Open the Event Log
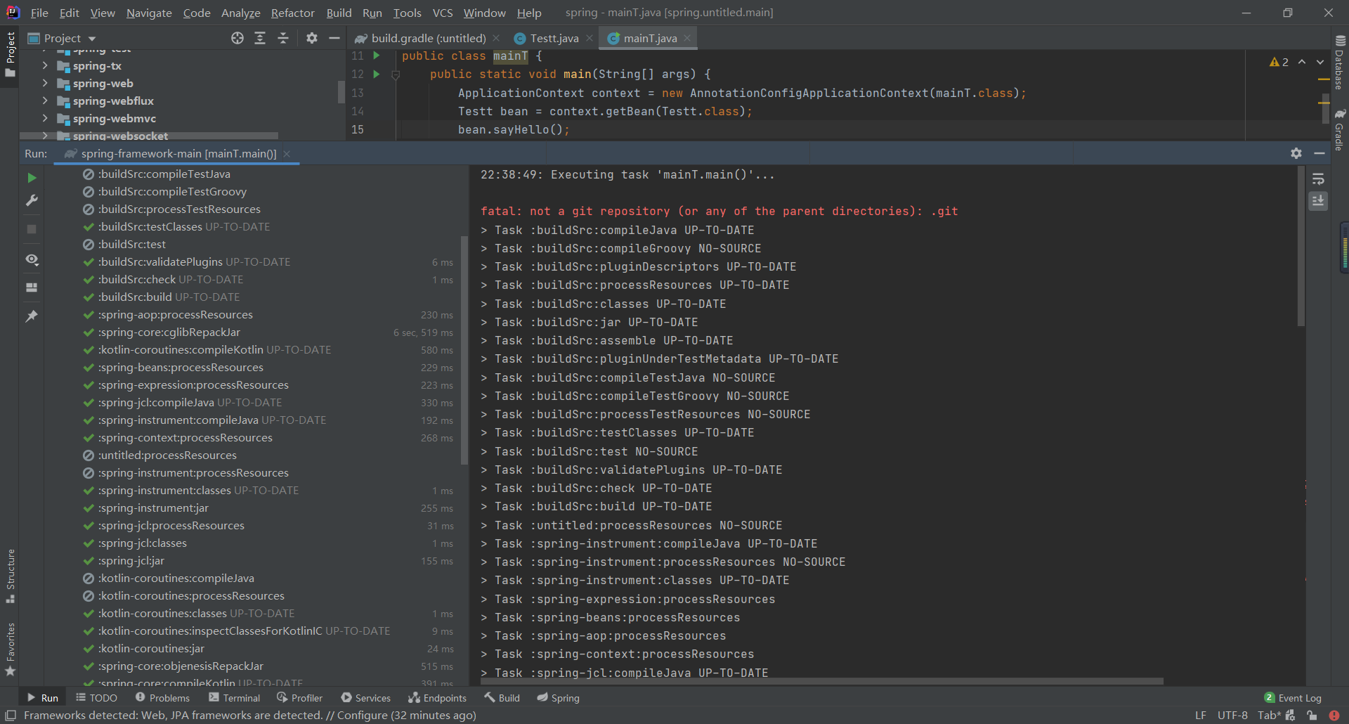 pos(1293,698)
